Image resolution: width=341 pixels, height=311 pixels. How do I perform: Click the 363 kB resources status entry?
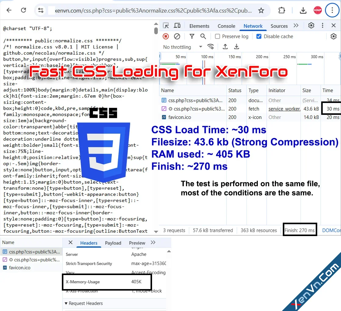(259, 230)
